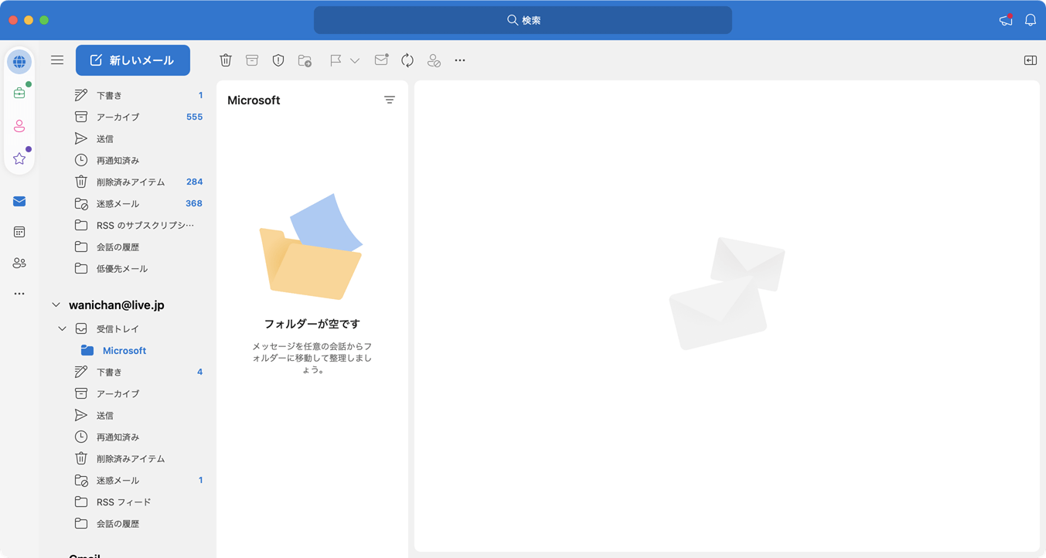Collapse the wanichan@live.jp account chevron
The height and width of the screenshot is (558, 1046).
[x=56, y=305]
